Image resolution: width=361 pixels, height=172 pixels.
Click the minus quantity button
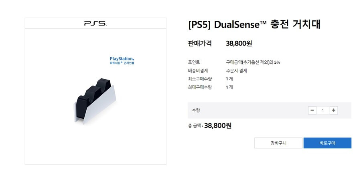pyautogui.click(x=312, y=110)
